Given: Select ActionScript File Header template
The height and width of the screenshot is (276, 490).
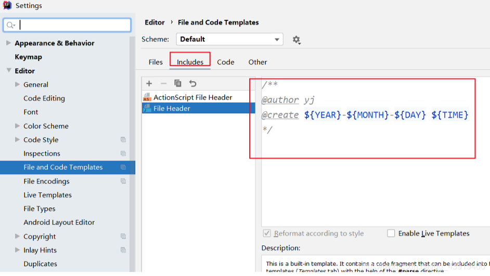Looking at the screenshot, I should pos(198,97).
